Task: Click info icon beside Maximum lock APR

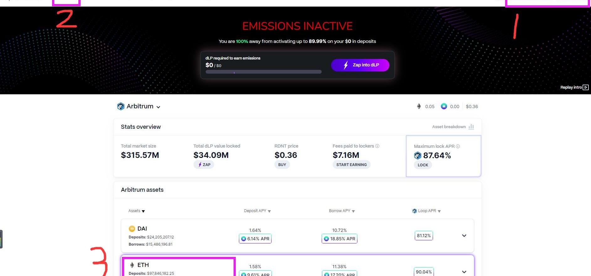Action: pos(458,146)
